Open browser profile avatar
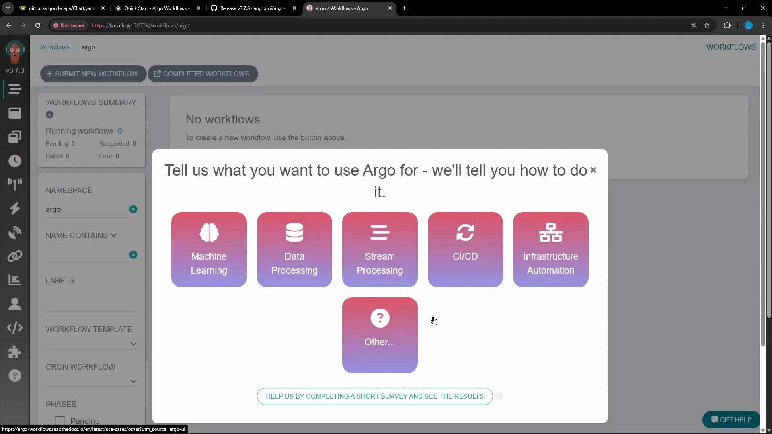This screenshot has width=772, height=434. (748, 25)
